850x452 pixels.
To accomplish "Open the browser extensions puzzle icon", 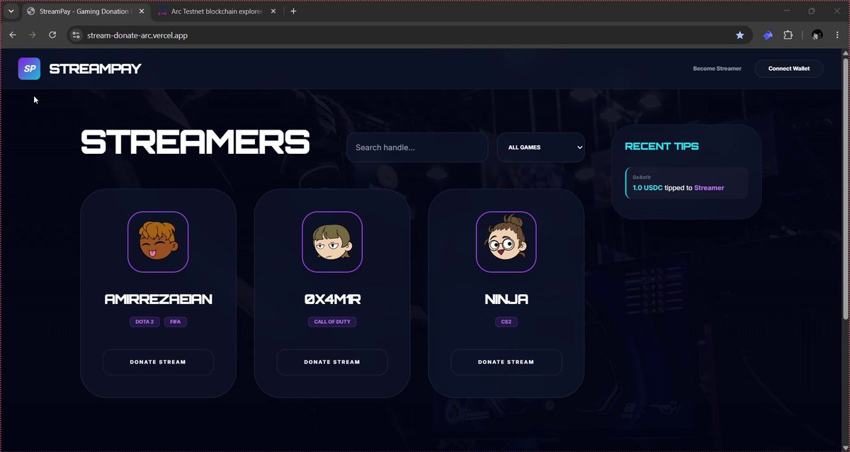I will click(x=788, y=35).
